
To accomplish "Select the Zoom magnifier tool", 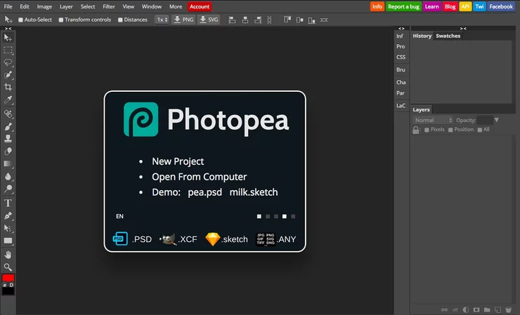I will pyautogui.click(x=8, y=267).
